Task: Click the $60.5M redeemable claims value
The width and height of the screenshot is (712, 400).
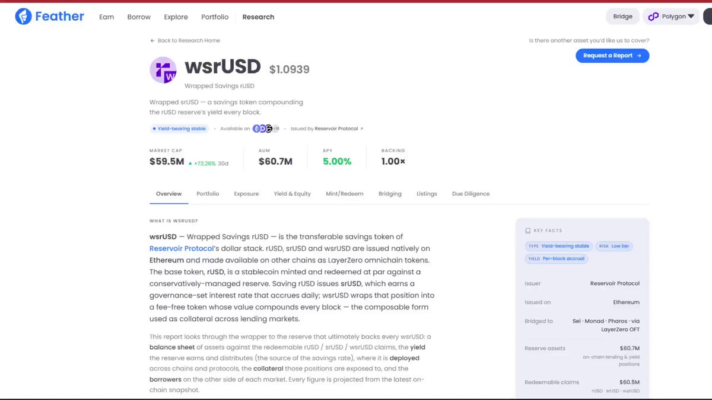Action: [630, 382]
